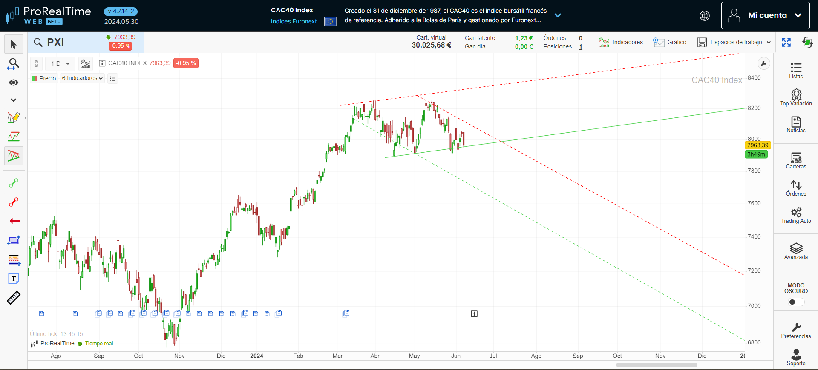Screen dimensions: 818x370
Task: Expand the 6 Indicadores dropdown
Action: click(82, 78)
